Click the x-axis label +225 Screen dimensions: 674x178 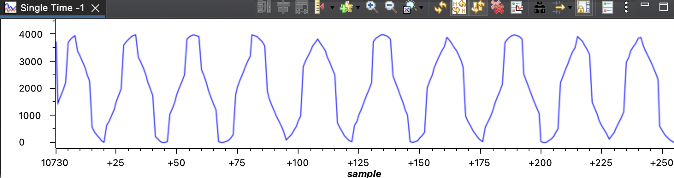point(601,163)
